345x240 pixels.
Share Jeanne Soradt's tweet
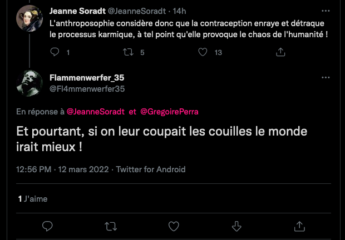coord(281,52)
